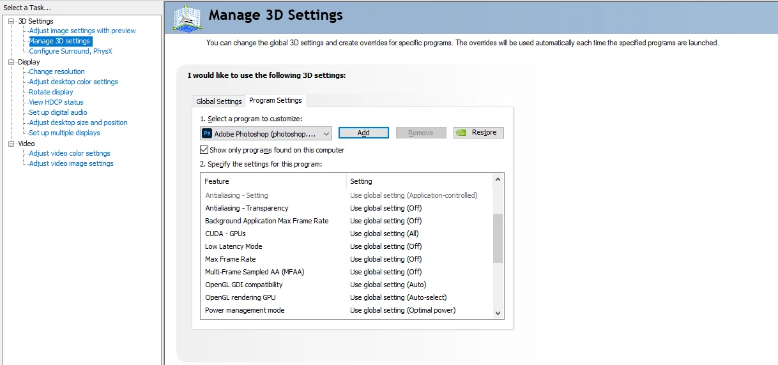The height and width of the screenshot is (365, 778).
Task: Open Adjust image settings with preview
Action: (x=82, y=31)
